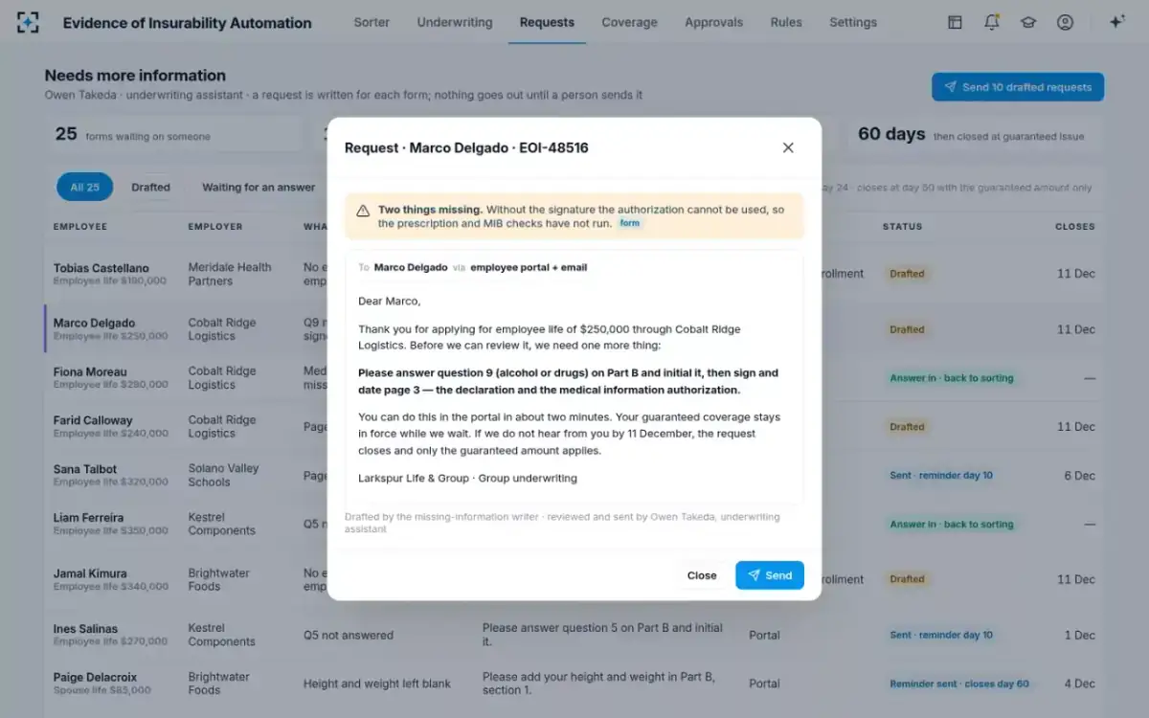The width and height of the screenshot is (1149, 718).
Task: Click Liam Ferreira's Answer in status badge
Action: click(x=951, y=525)
